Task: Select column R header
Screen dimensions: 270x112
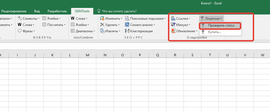Action: pyautogui.click(x=175, y=55)
